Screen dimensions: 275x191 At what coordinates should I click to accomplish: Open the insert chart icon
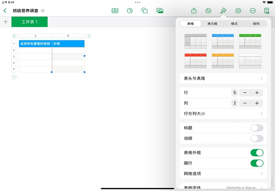click(130, 11)
